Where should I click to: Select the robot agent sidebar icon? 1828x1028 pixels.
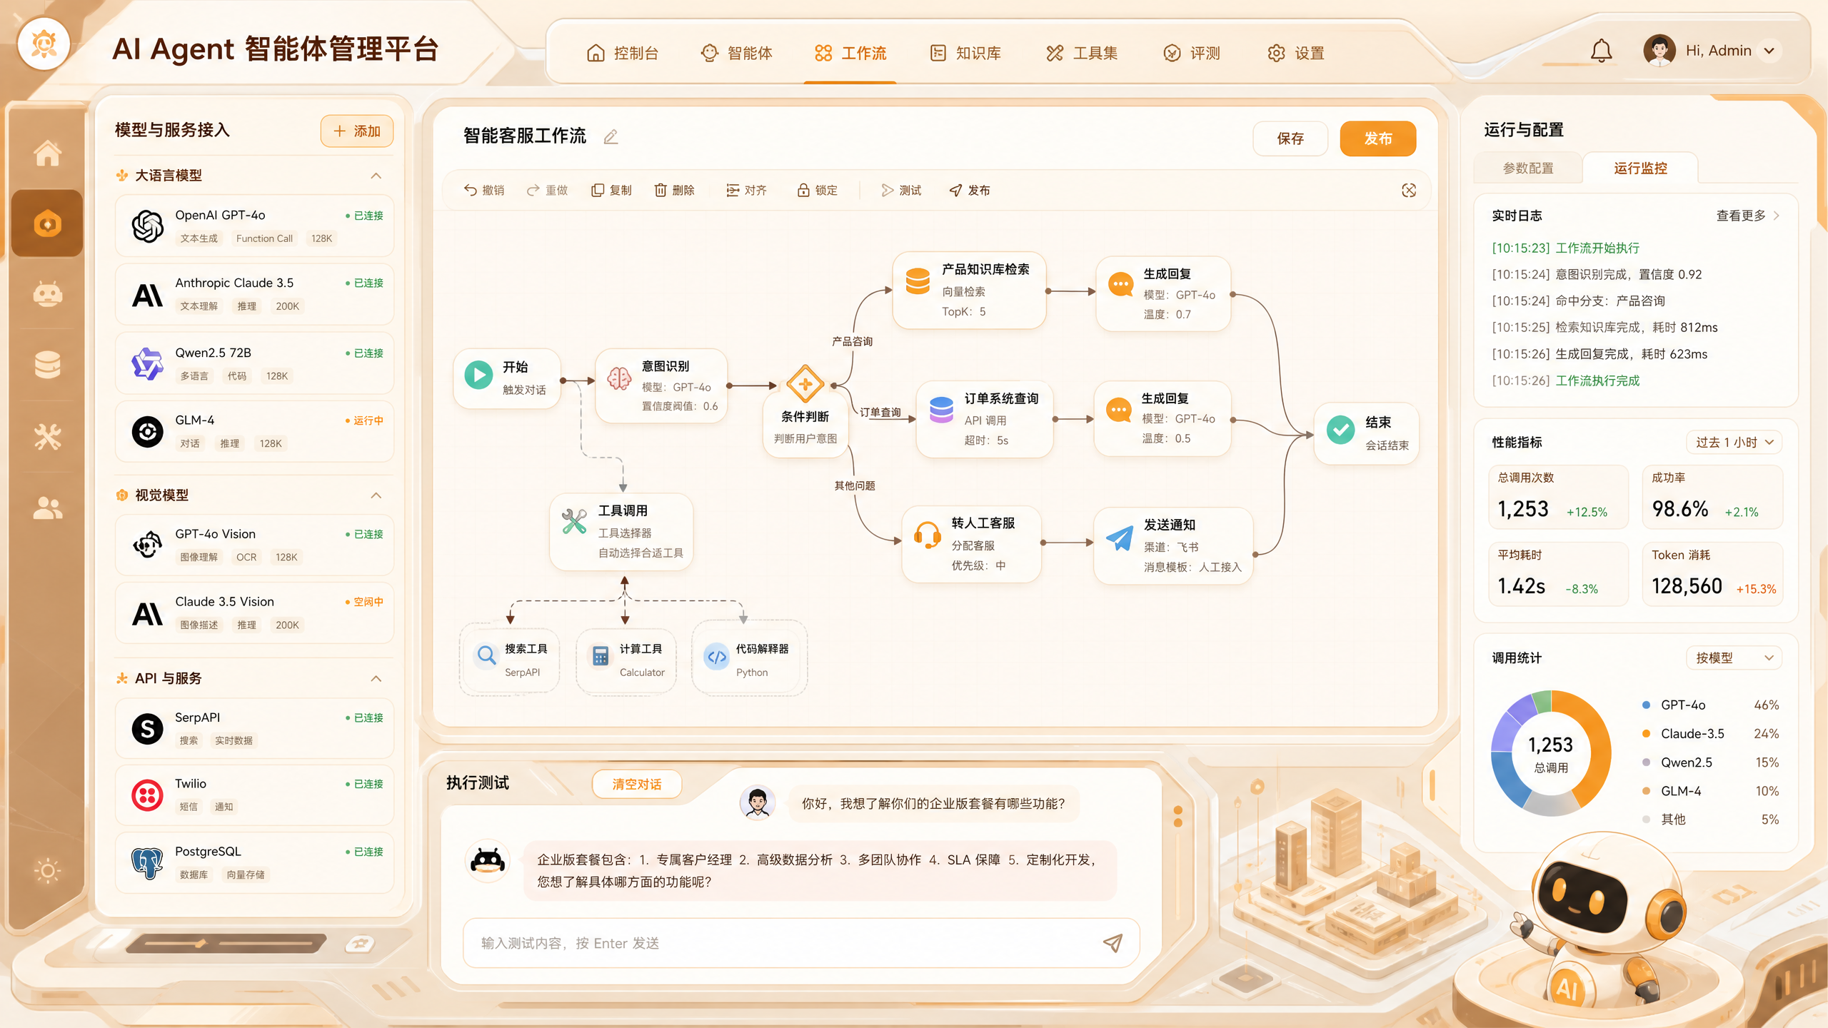tap(47, 293)
